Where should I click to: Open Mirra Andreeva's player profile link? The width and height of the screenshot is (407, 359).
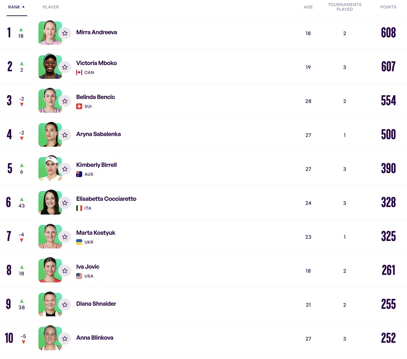[x=96, y=32]
